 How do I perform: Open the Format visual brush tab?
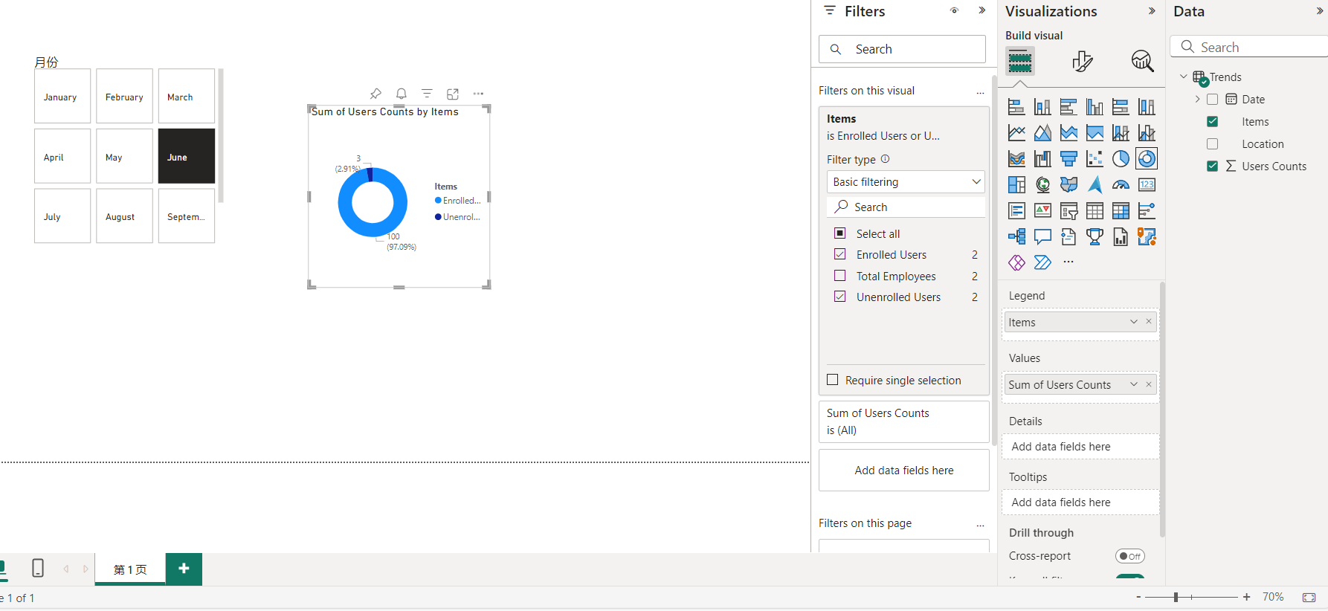coord(1083,61)
